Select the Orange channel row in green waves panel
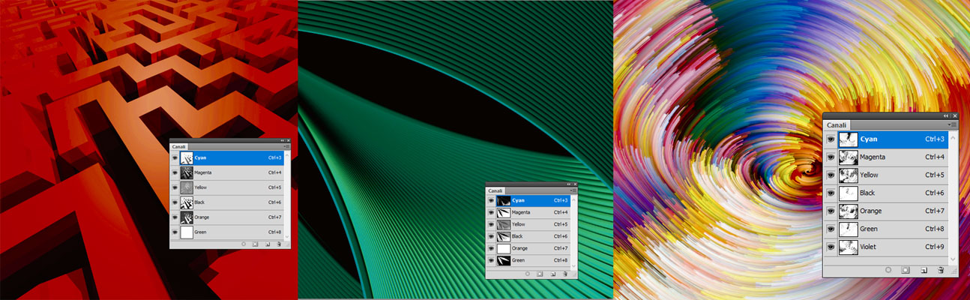Screen dimensions: 970x300 coord(529,248)
